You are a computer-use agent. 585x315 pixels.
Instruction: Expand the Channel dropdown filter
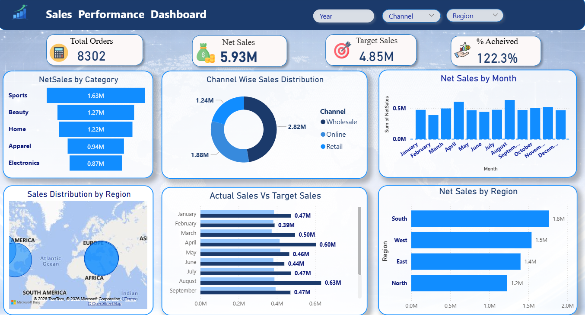(x=411, y=16)
